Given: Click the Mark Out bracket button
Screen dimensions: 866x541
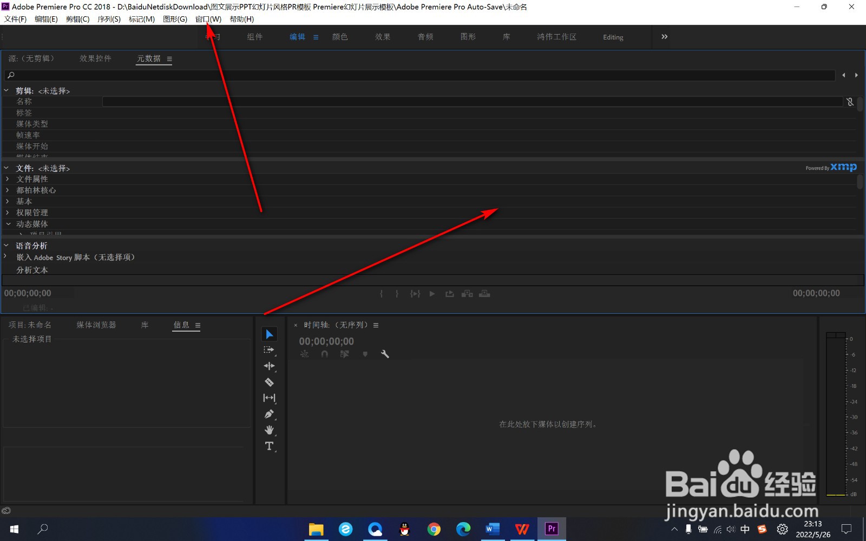Looking at the screenshot, I should pos(397,294).
